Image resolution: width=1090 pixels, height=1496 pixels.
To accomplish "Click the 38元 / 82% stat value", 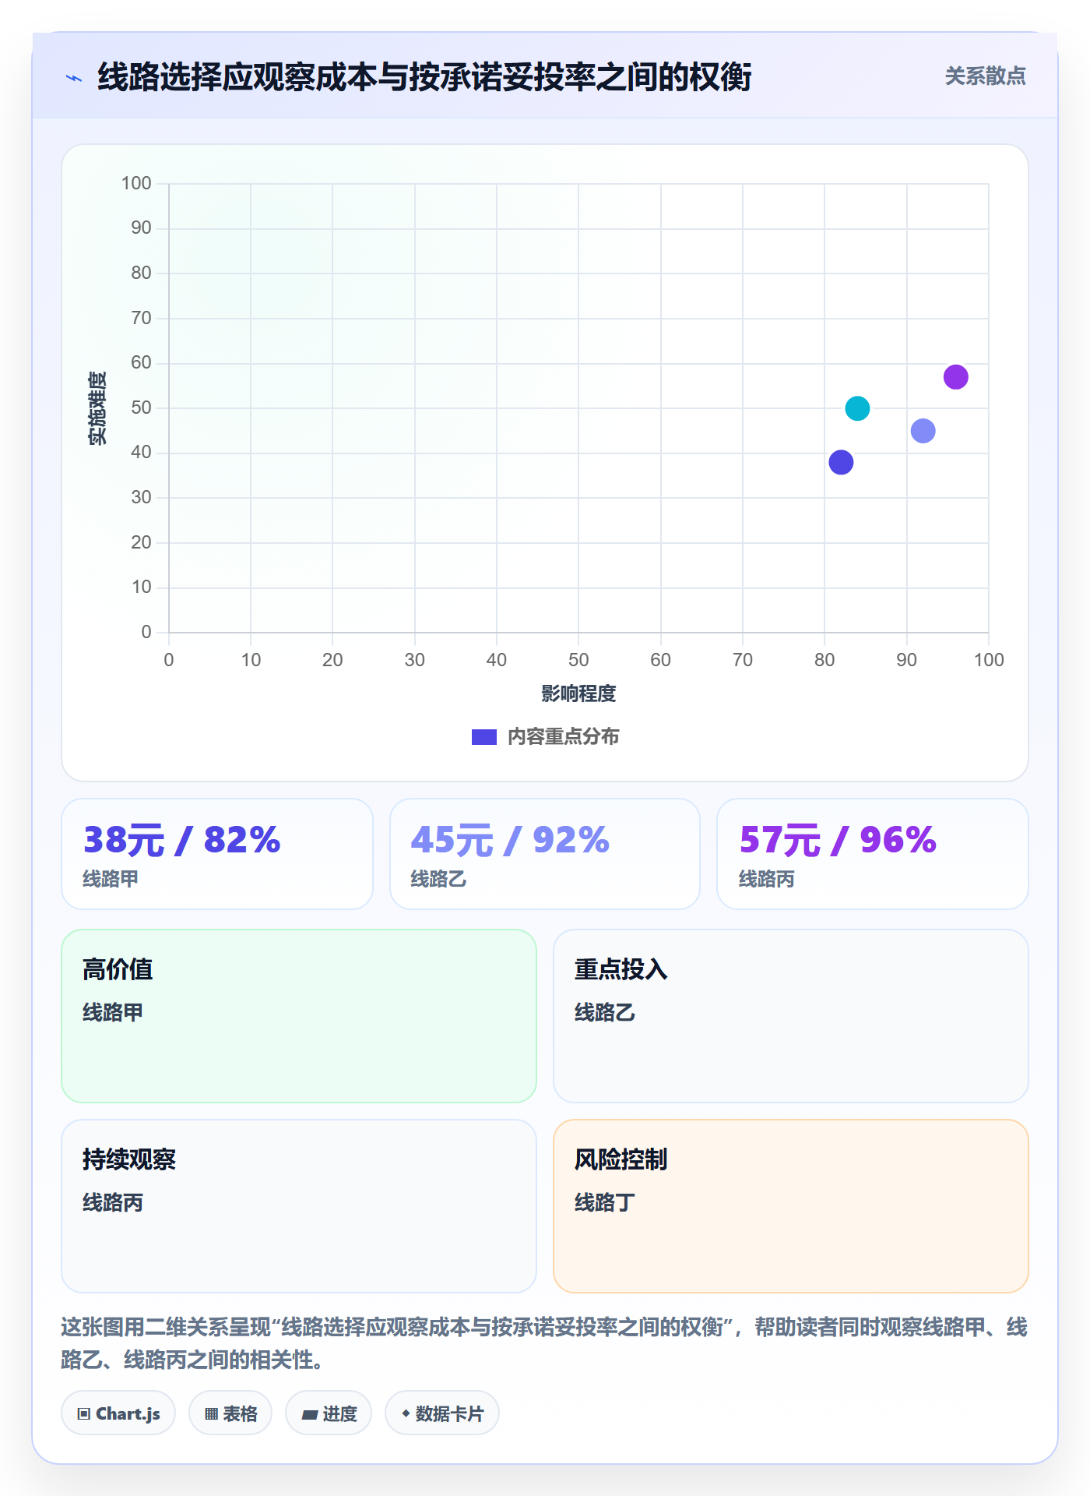I will pyautogui.click(x=181, y=840).
